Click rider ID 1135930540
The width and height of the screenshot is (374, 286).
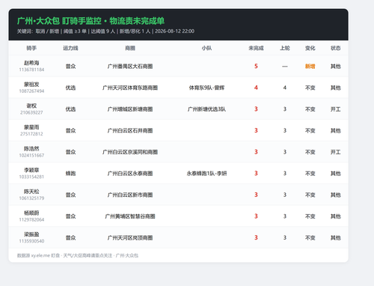click(x=31, y=241)
